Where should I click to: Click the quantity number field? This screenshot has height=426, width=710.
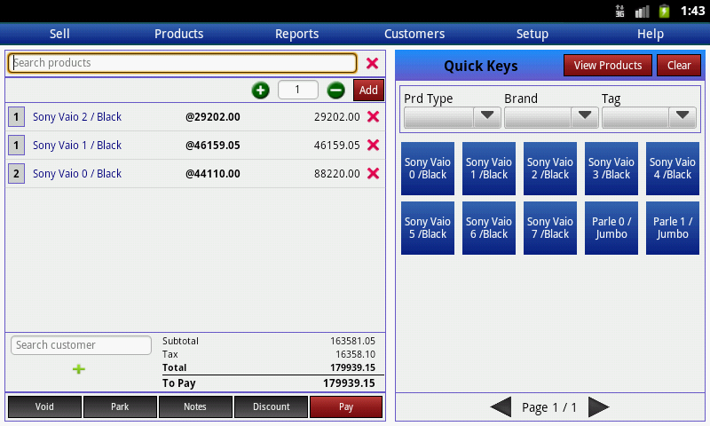tap(298, 90)
